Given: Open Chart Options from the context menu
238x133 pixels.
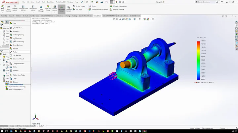Looking at the screenshot, I should [x=20, y=45].
